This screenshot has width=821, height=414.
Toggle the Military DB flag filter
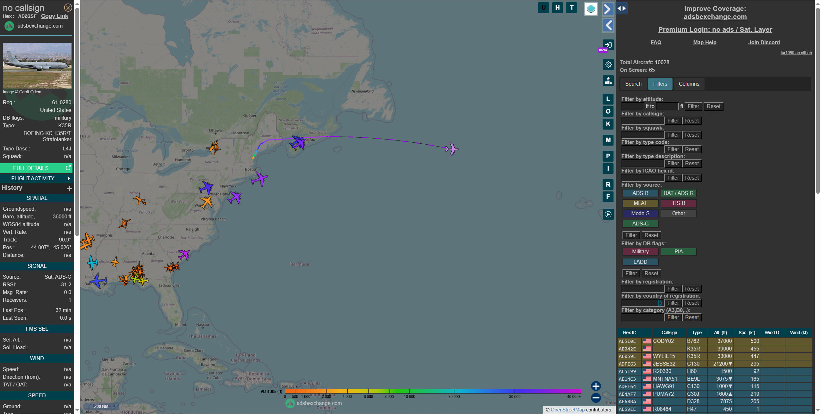click(x=640, y=252)
